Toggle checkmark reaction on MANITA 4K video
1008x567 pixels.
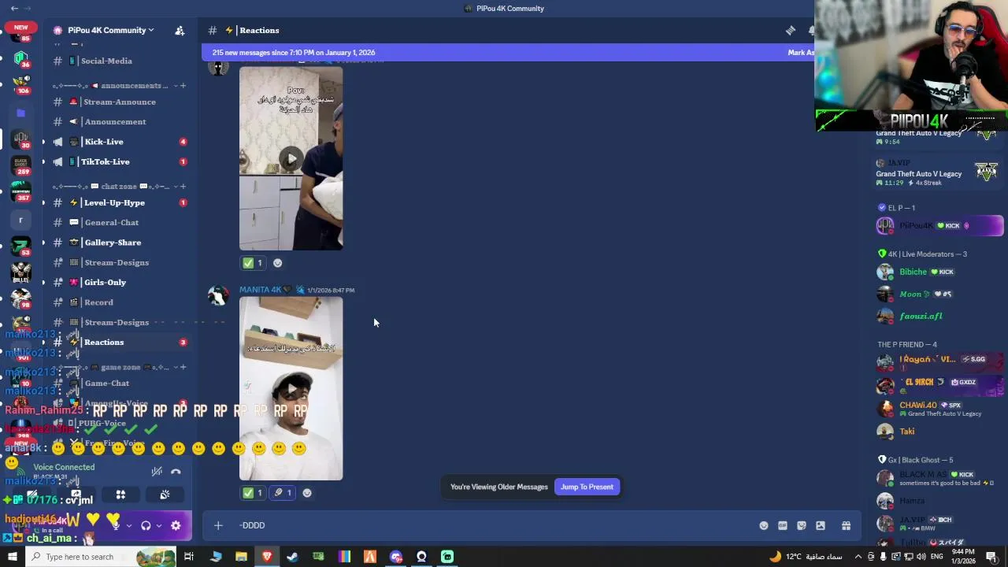[253, 493]
